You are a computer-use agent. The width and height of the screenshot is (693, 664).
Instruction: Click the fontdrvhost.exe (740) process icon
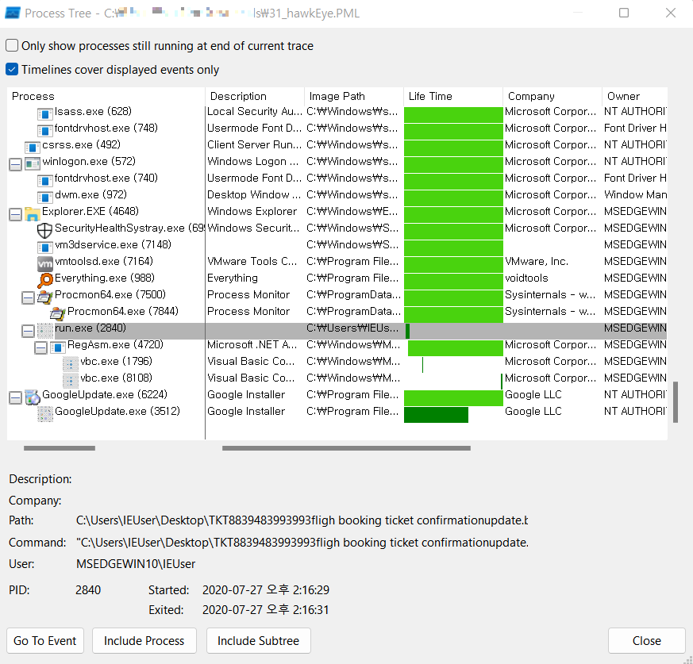(44, 181)
